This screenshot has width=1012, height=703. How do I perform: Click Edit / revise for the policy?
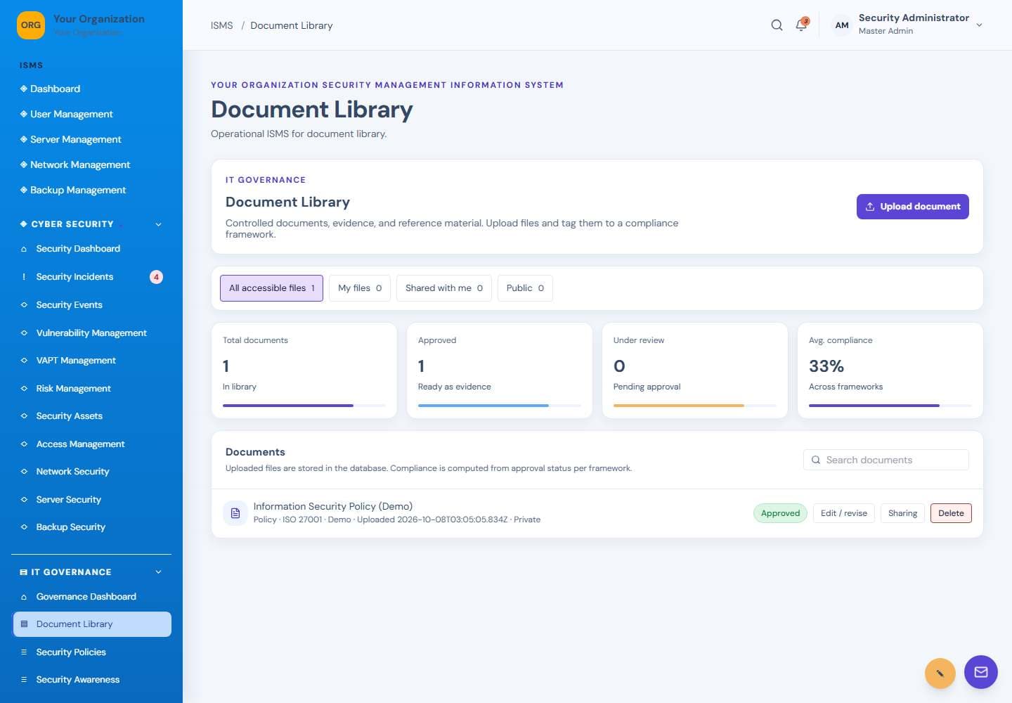pos(844,513)
